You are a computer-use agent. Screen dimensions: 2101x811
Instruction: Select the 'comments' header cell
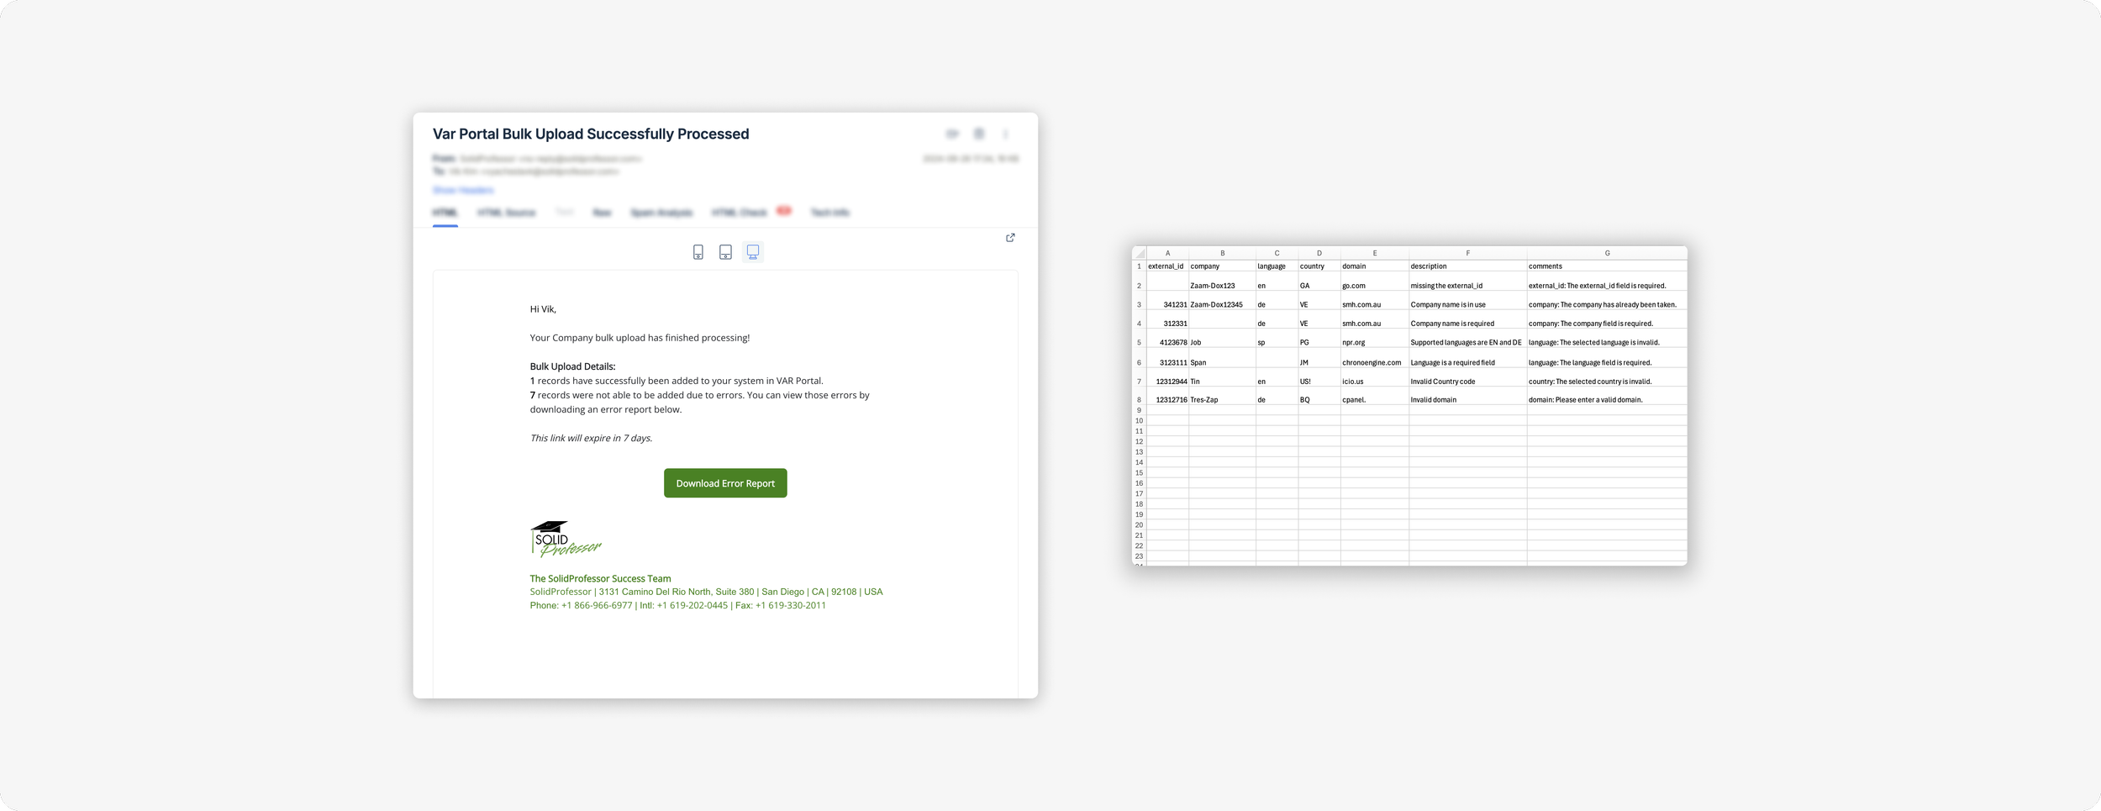pyautogui.click(x=1607, y=266)
